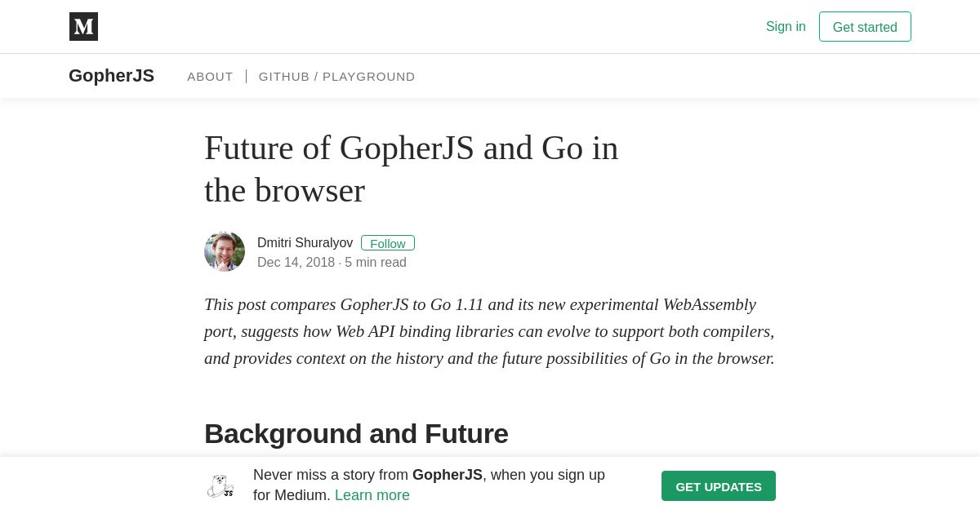Click the Sign in link
Viewport: 980px width, 514px height.
click(786, 27)
